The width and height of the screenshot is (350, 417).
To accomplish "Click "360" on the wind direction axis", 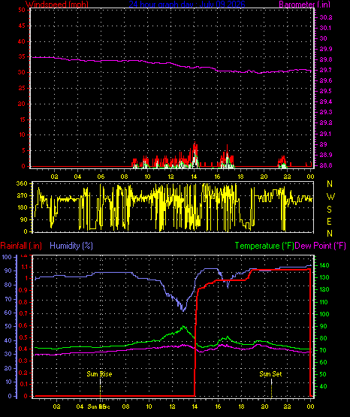I will 22,183.
